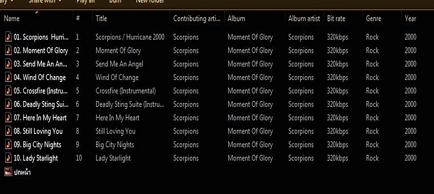The image size is (434, 194).
Task: Sort by the Bit rate column header
Action: (x=336, y=18)
